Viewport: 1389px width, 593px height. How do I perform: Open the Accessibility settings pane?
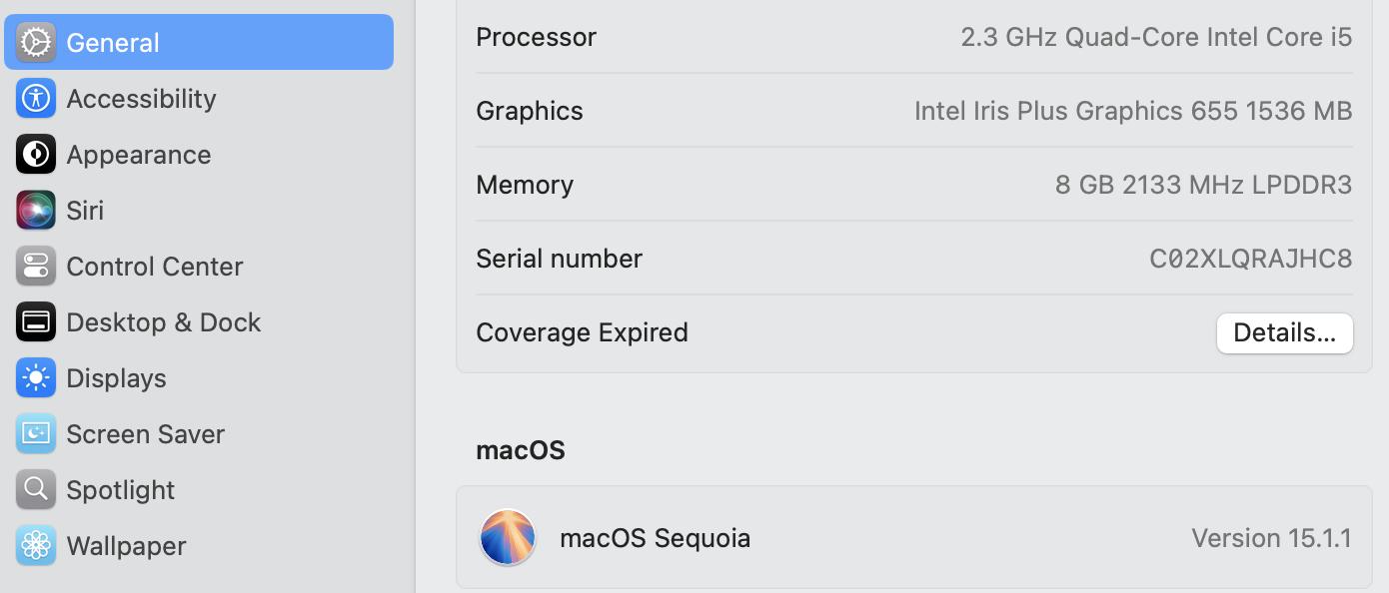[141, 99]
